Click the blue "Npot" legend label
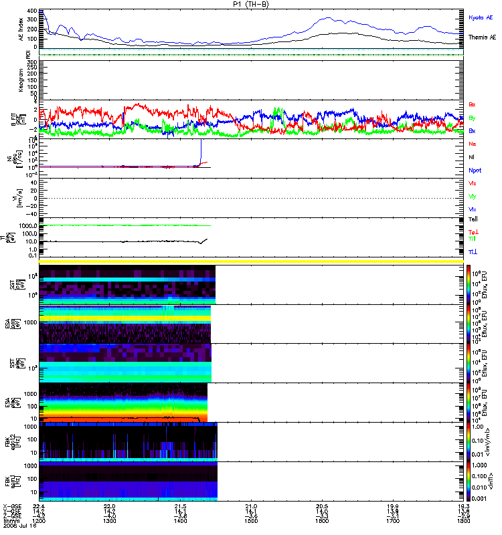This screenshot has height=535, width=502. (475, 171)
